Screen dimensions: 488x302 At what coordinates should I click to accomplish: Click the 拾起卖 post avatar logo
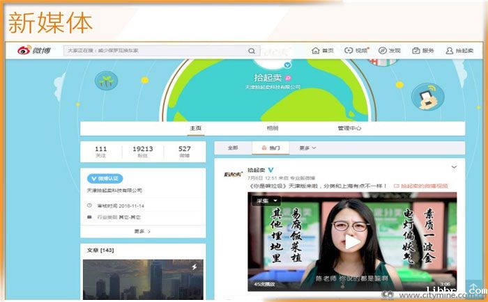click(232, 173)
